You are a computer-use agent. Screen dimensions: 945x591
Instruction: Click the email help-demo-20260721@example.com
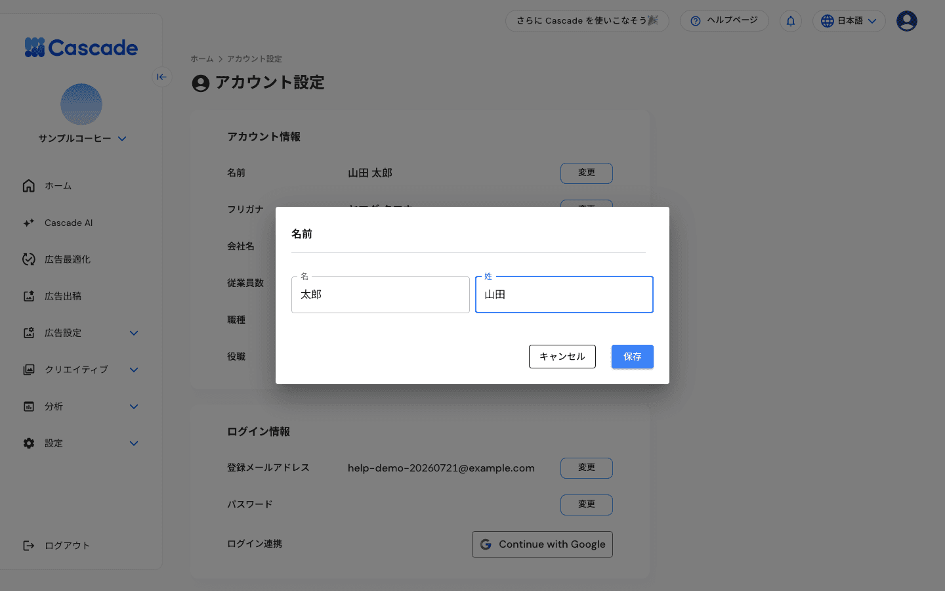click(441, 468)
